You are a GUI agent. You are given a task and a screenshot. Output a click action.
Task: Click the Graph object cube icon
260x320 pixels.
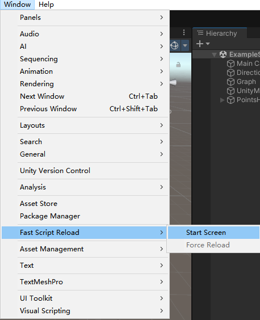tap(231, 82)
